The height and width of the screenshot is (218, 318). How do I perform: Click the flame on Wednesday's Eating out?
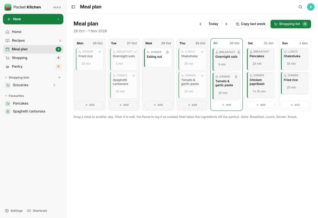click(167, 52)
